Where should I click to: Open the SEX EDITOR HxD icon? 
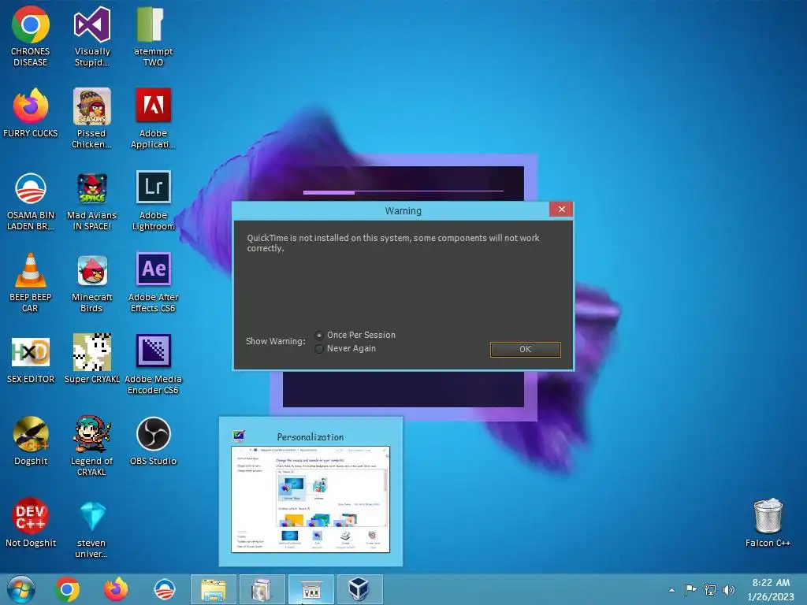31,359
